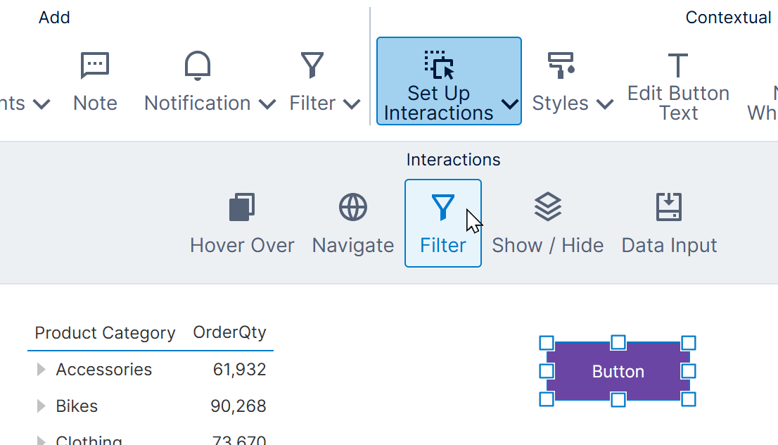Viewport: 778px width, 445px height.
Task: Click the Notification bell icon
Action: point(198,65)
